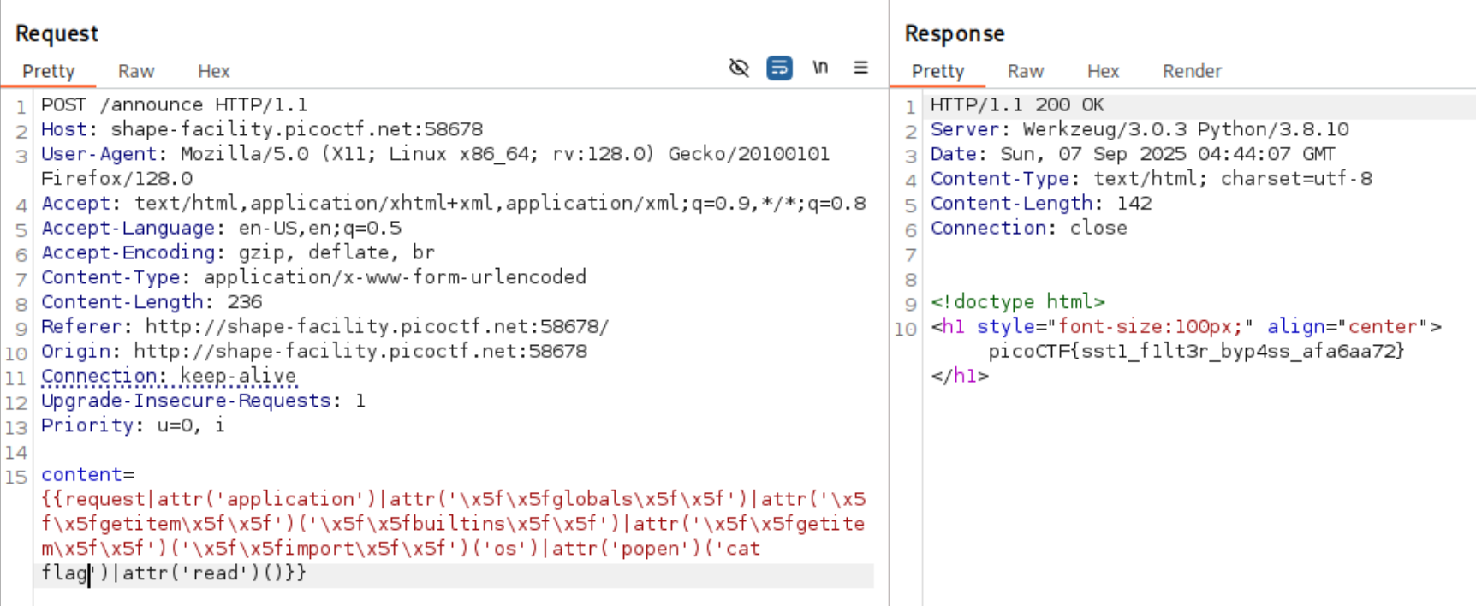1476x606 pixels.
Task: Switch to Response Pretty tab
Action: point(938,71)
